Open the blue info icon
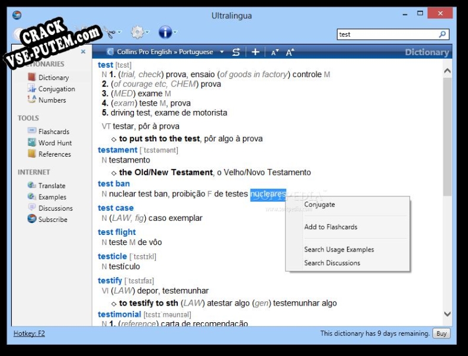This screenshot has height=356, width=468. [x=165, y=32]
